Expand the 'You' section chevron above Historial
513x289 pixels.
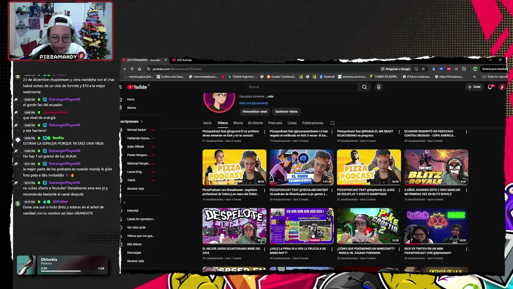(124, 202)
